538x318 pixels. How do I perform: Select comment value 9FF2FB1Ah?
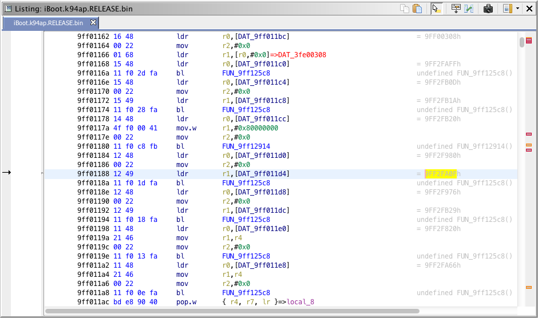pos(442,101)
